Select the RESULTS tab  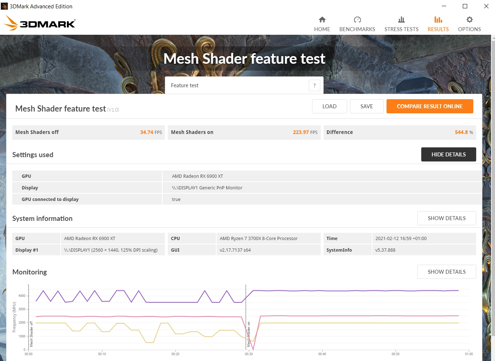[x=438, y=25]
